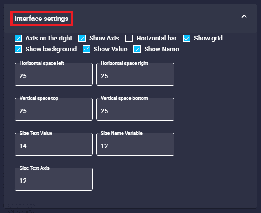
Task: Turn off the Show Name checkbox
Action: tap(137, 49)
